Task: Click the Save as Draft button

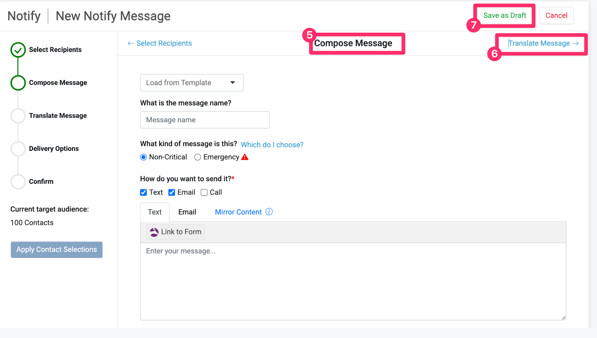Action: (504, 16)
